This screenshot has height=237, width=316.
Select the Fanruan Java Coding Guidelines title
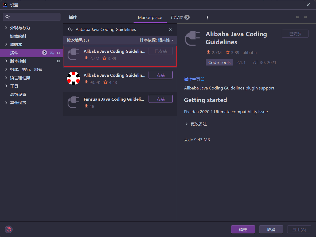click(x=114, y=99)
